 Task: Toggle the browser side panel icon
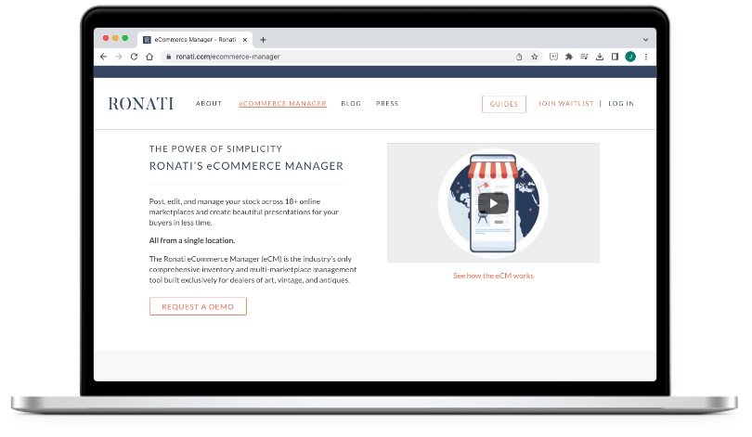point(615,57)
